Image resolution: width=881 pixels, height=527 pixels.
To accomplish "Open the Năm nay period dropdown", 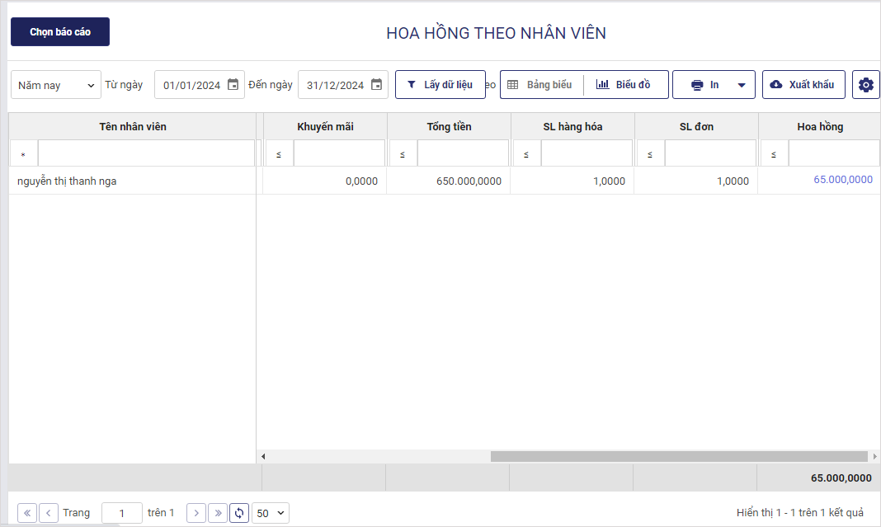I will (56, 85).
